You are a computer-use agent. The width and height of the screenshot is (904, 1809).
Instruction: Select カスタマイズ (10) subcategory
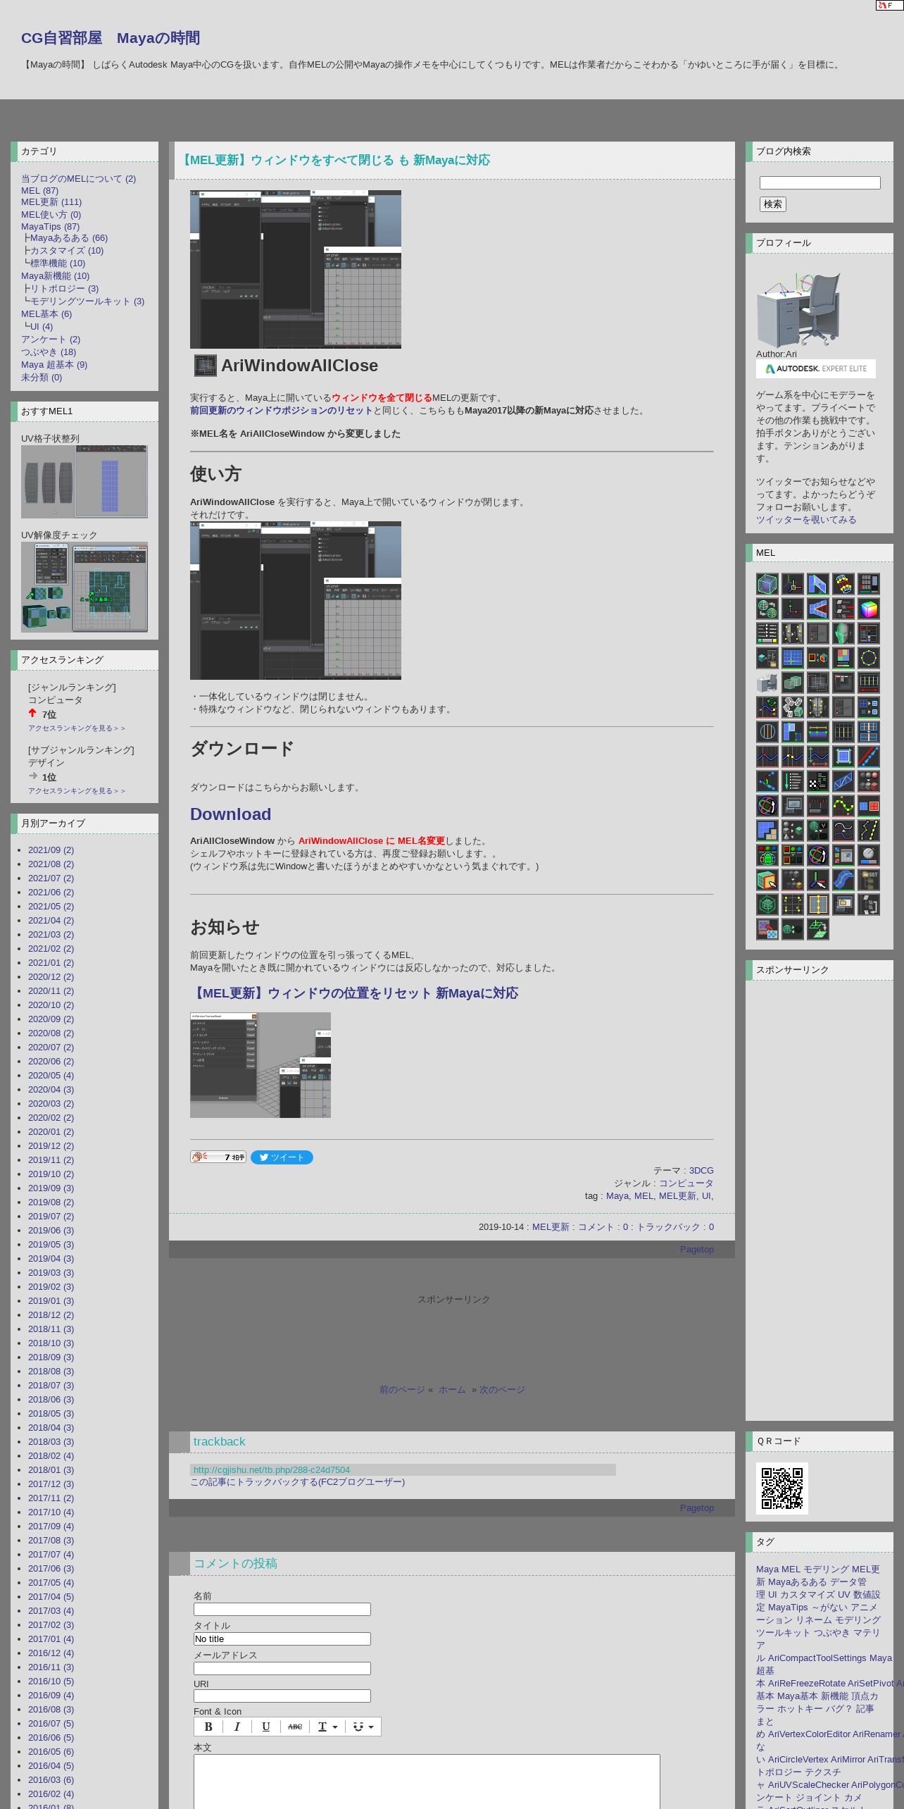[x=66, y=251]
